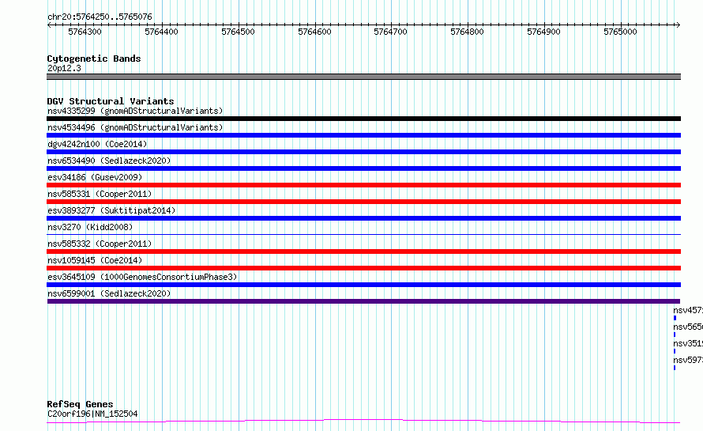Viewport: 703px width, 431px height.
Task: Select the gray 20p12.3 cytoband bar
Action: pos(363,77)
